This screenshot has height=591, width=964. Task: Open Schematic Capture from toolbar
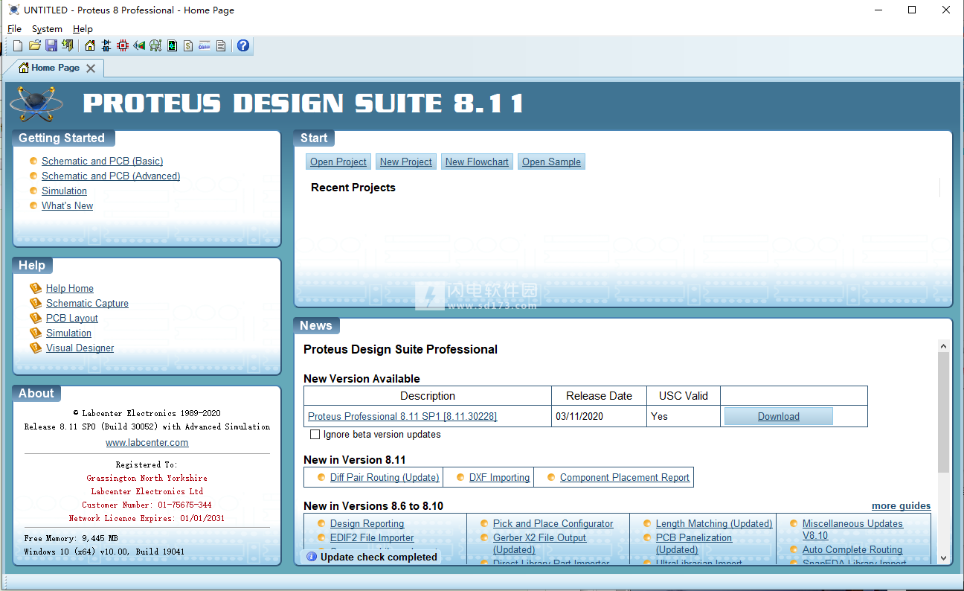(106, 46)
